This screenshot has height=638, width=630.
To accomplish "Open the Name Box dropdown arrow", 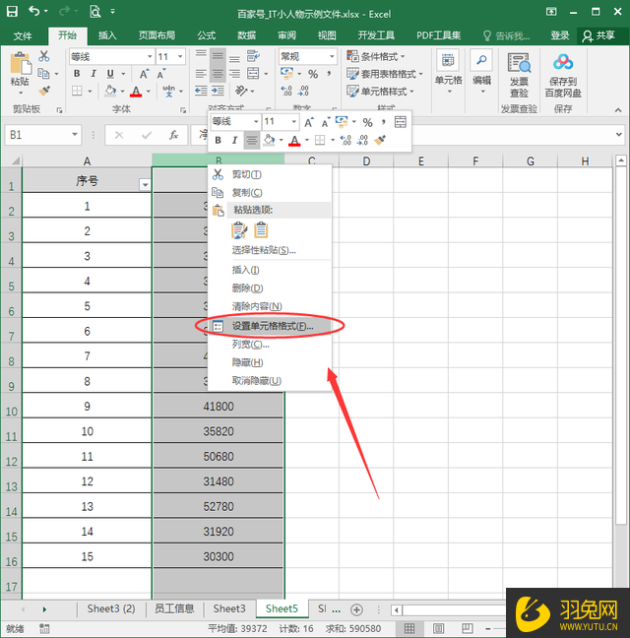I will pos(75,134).
